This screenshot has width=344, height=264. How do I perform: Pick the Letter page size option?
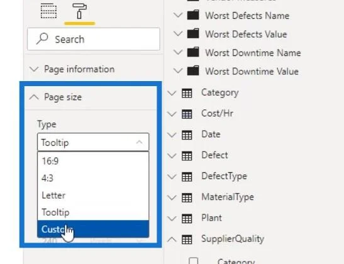(x=93, y=195)
